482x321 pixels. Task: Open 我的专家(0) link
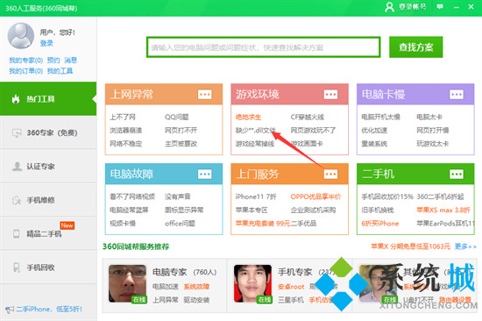[x=25, y=61]
